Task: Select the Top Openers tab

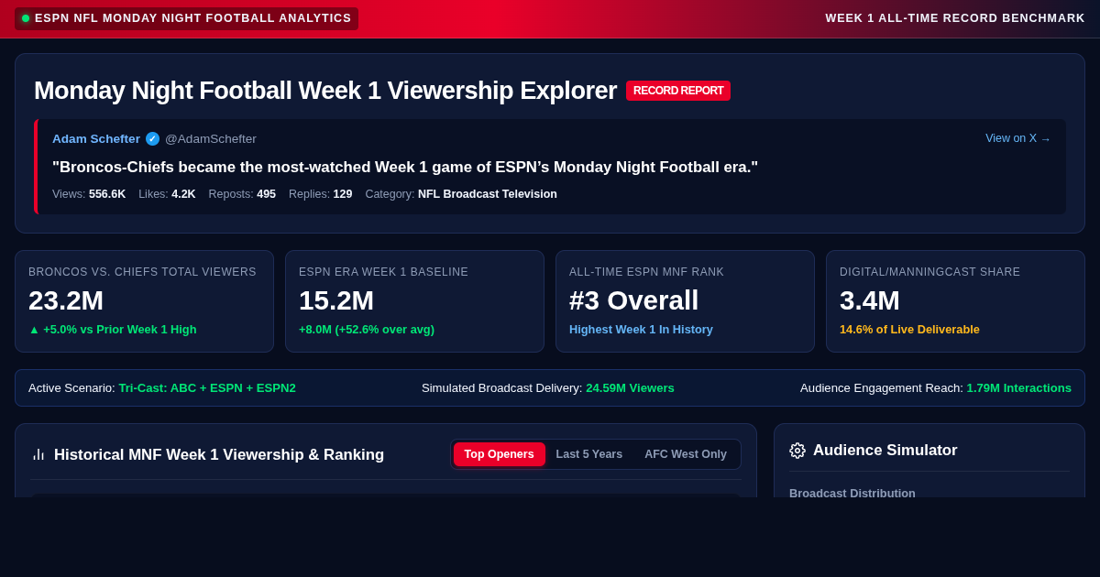Action: (x=499, y=454)
